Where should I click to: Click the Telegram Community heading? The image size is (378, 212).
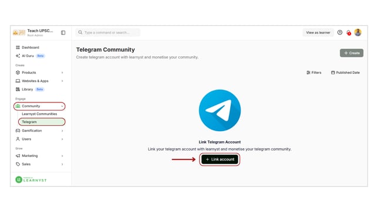(x=106, y=50)
